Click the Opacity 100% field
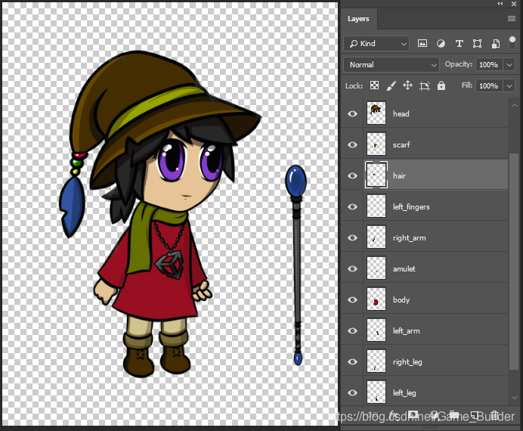Viewport: 523px width, 431px height. 489,65
